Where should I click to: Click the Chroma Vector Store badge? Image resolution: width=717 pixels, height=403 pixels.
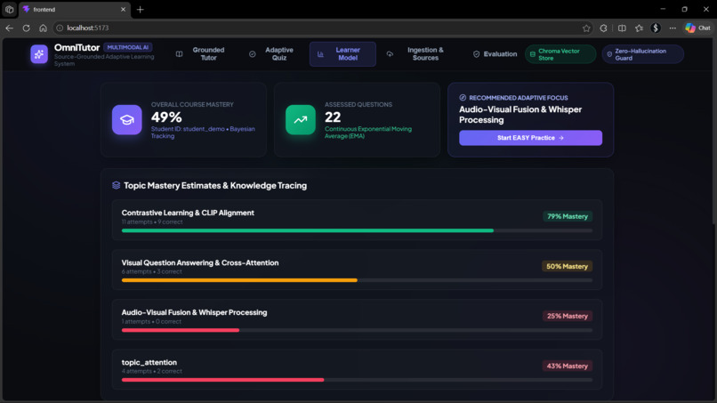(560, 54)
